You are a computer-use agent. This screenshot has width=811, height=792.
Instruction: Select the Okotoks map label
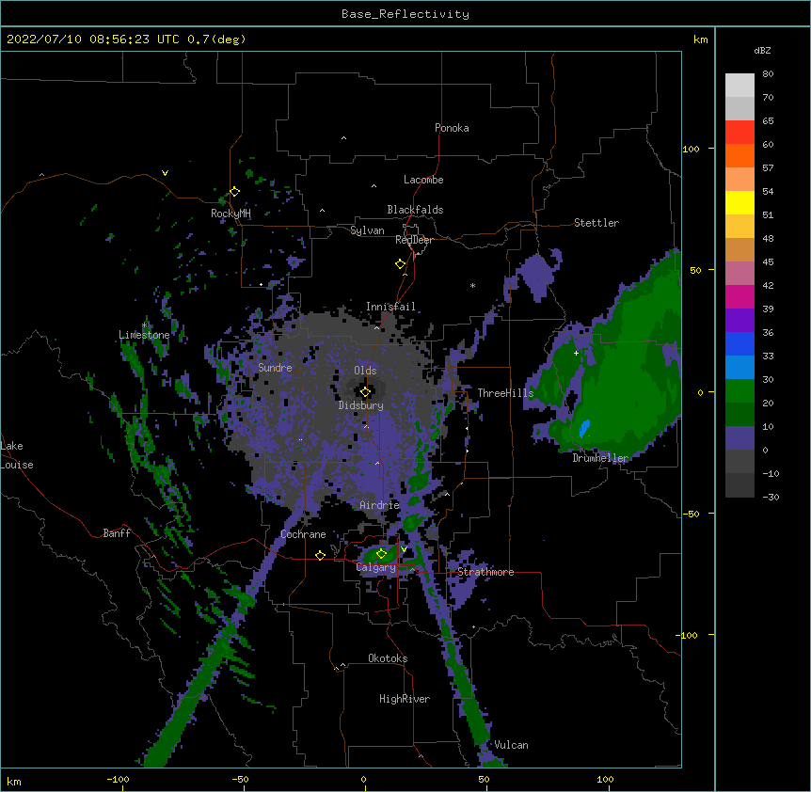point(388,658)
